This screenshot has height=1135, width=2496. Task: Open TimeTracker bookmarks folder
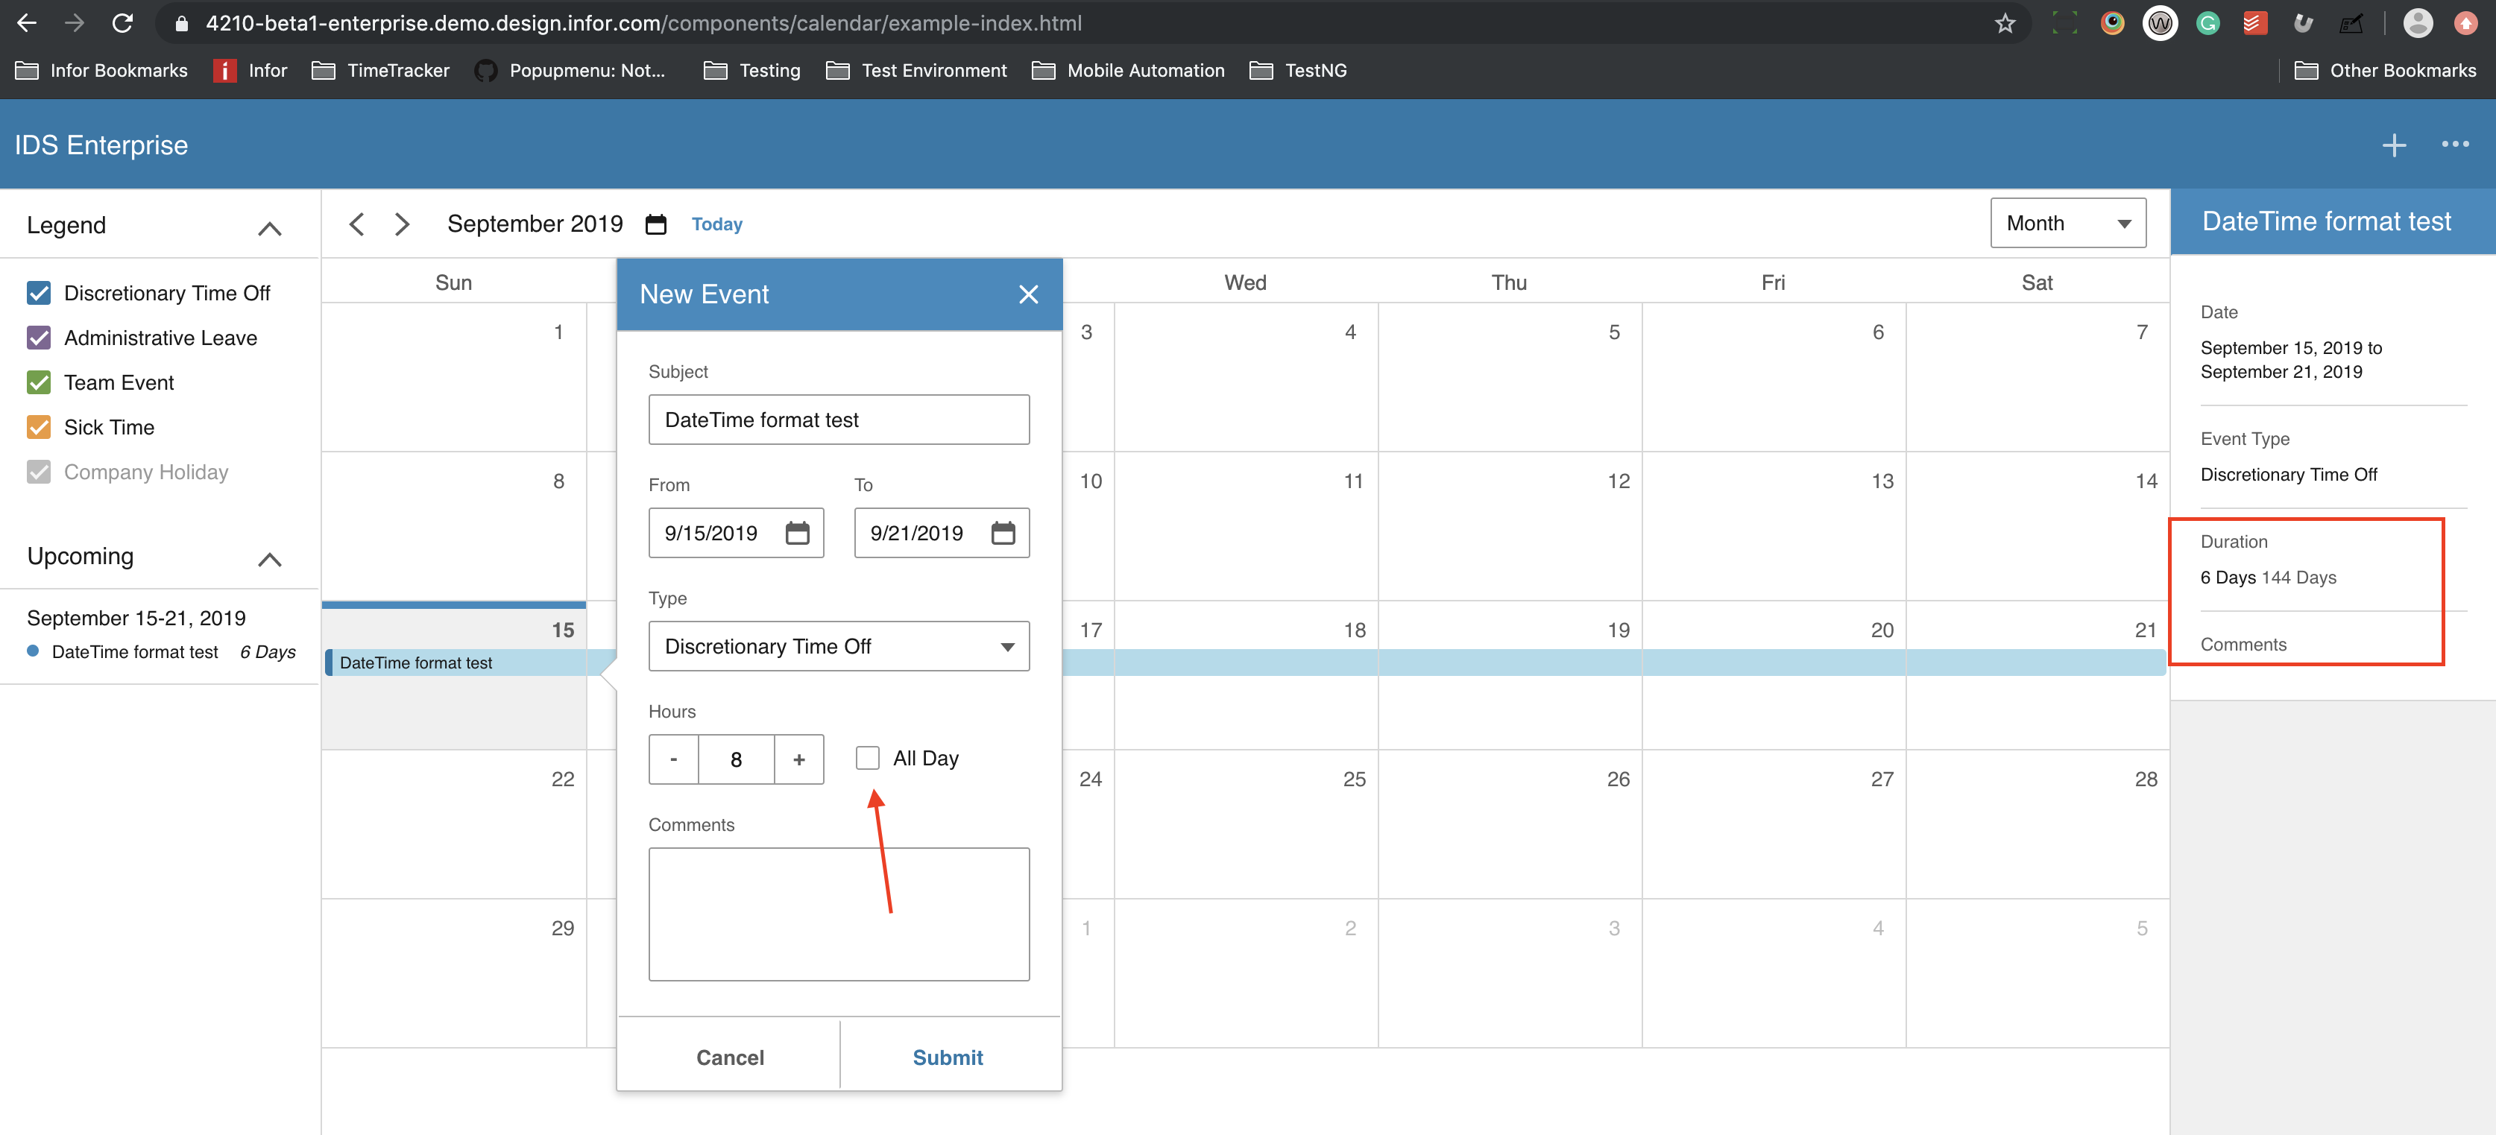pos(381,71)
